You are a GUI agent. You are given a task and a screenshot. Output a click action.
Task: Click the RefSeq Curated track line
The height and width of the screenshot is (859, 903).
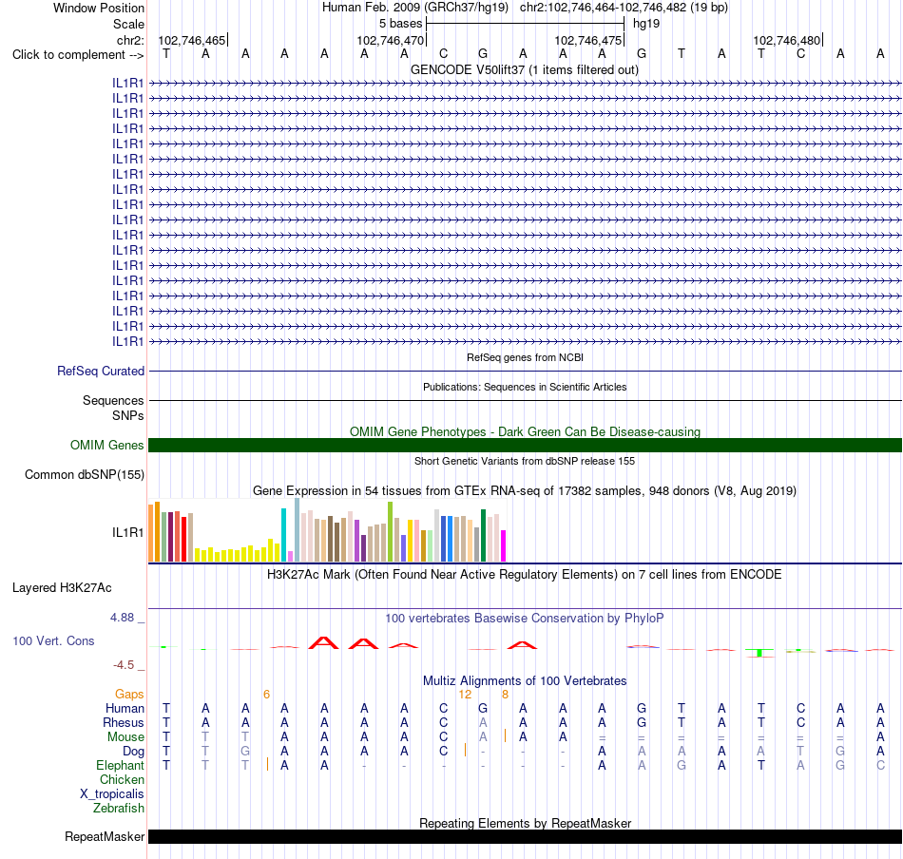pyautogui.click(x=525, y=372)
